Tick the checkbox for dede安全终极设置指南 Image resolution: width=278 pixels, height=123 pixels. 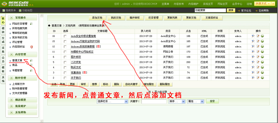pyautogui.click(x=65, y=36)
